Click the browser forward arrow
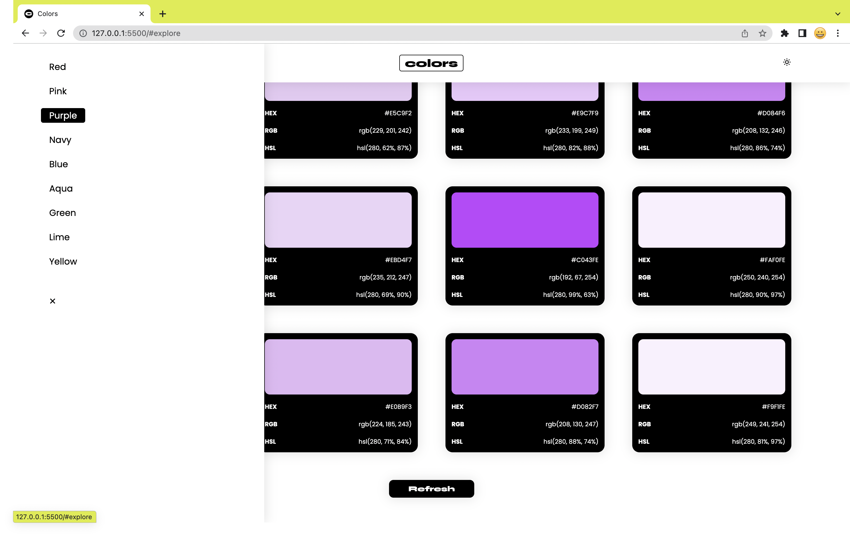 point(43,33)
